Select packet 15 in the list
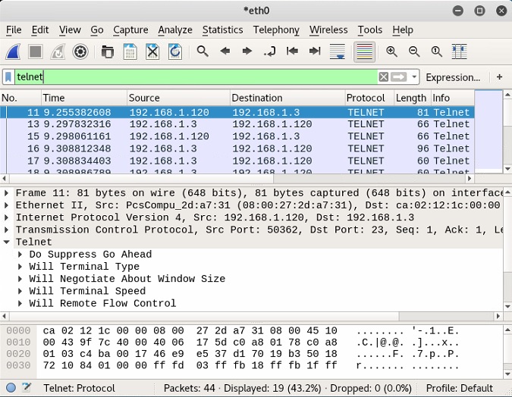Screen dimensions: 512x397 (x=237, y=136)
